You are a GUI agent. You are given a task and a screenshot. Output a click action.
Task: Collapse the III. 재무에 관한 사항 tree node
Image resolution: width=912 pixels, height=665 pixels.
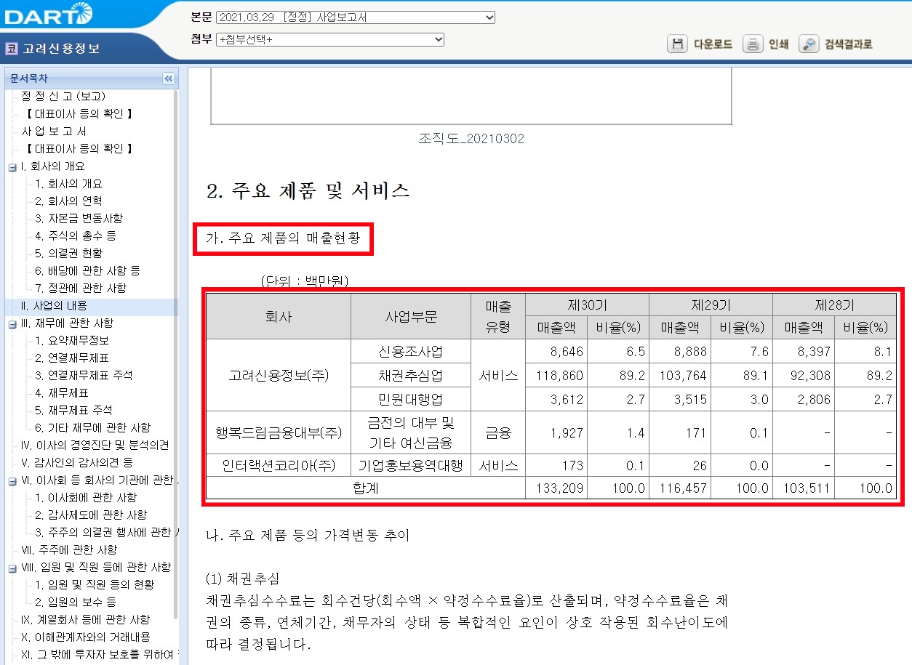[12, 323]
